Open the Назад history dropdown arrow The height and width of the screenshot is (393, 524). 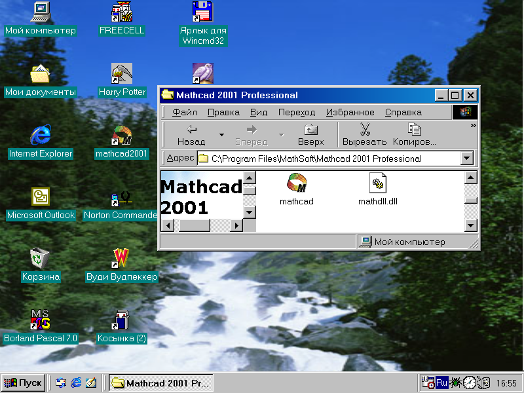221,135
